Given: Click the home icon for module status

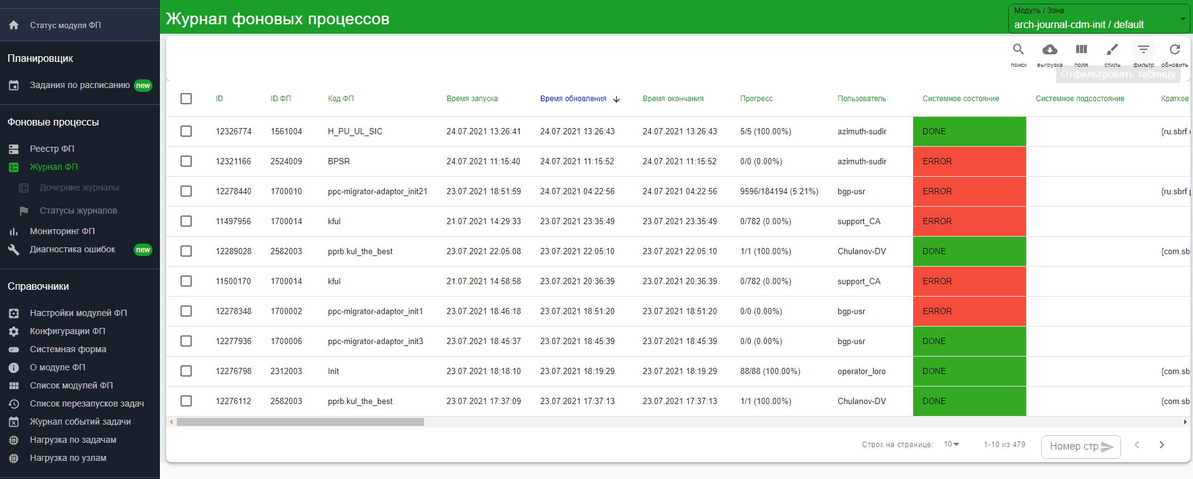Looking at the screenshot, I should click(14, 26).
